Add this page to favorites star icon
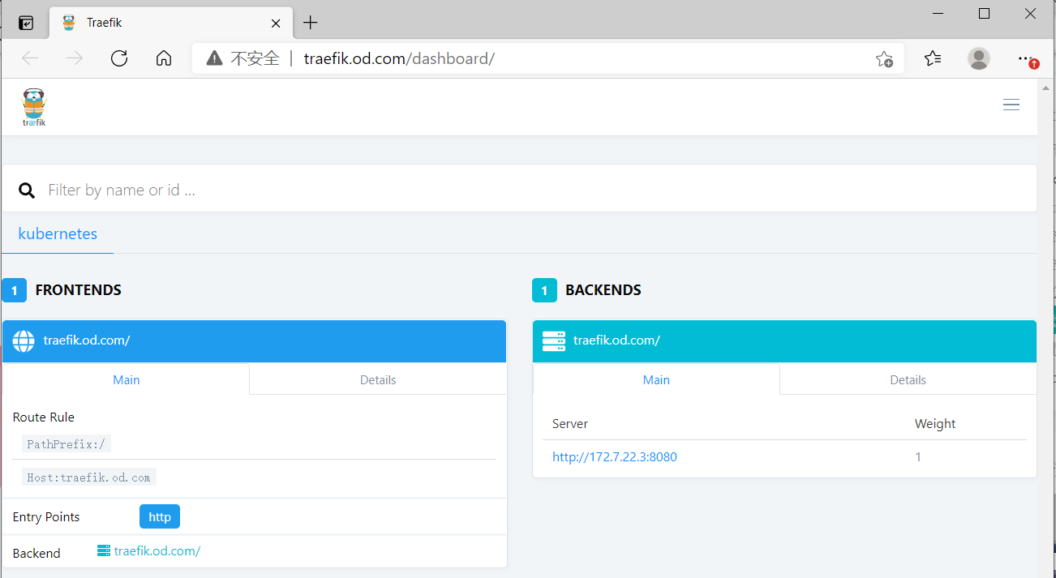Viewport: 1056px width, 578px height. 884,58
